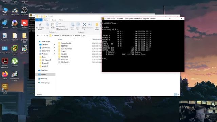Launch the Firefox desktop shortcut

pos(5,75)
